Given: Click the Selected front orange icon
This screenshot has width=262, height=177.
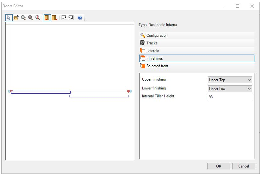Looking at the screenshot, I should (x=143, y=66).
